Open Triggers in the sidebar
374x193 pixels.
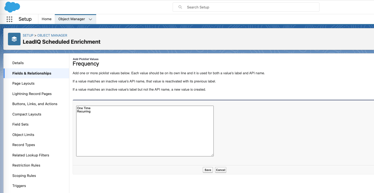(19, 186)
